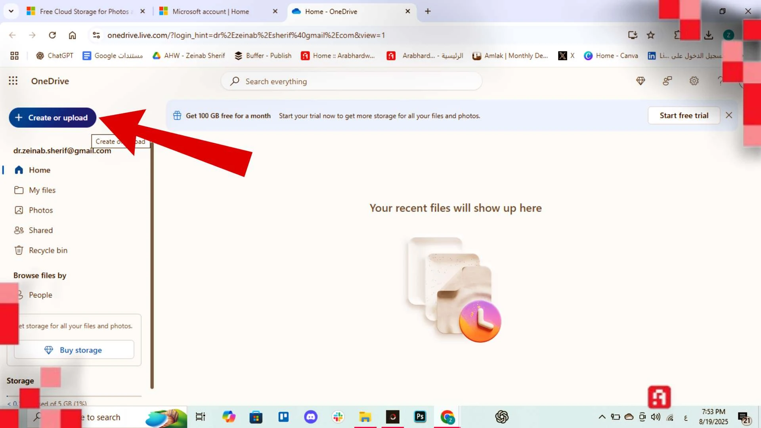Image resolution: width=761 pixels, height=428 pixels.
Task: Open Task View on the taskbar
Action: [x=201, y=417]
